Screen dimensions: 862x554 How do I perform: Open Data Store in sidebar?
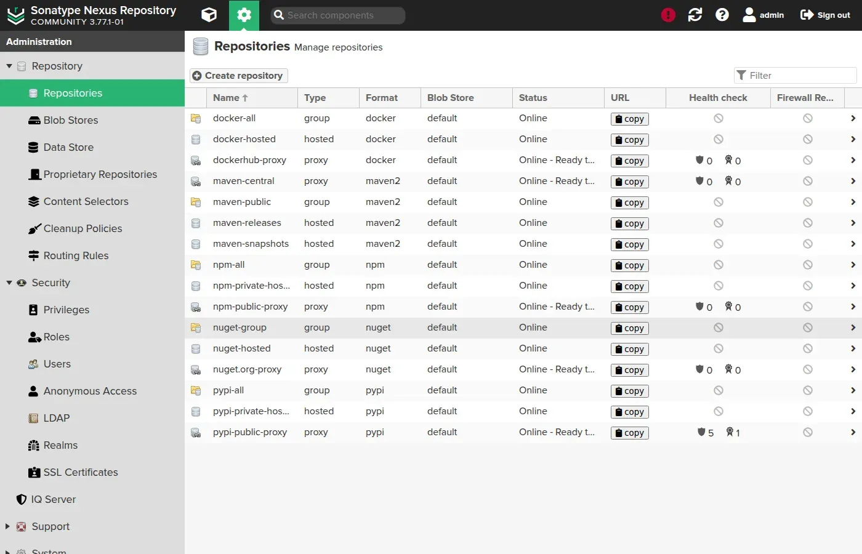tap(92, 147)
